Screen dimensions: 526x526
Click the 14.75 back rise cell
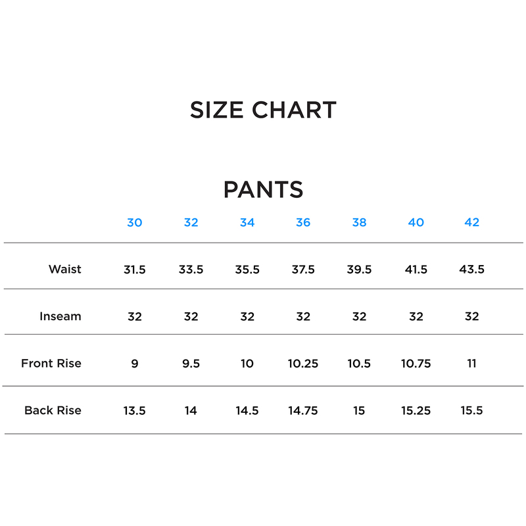pos(303,411)
